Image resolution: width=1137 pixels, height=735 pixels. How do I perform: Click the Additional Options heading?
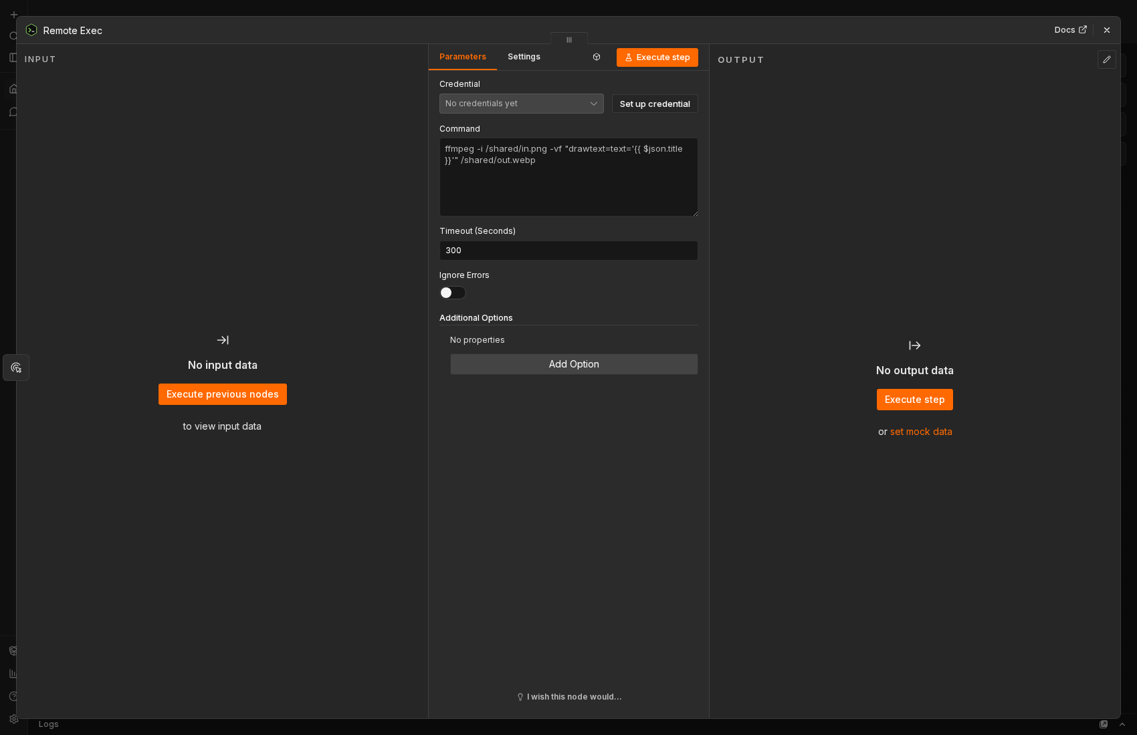tap(476, 318)
